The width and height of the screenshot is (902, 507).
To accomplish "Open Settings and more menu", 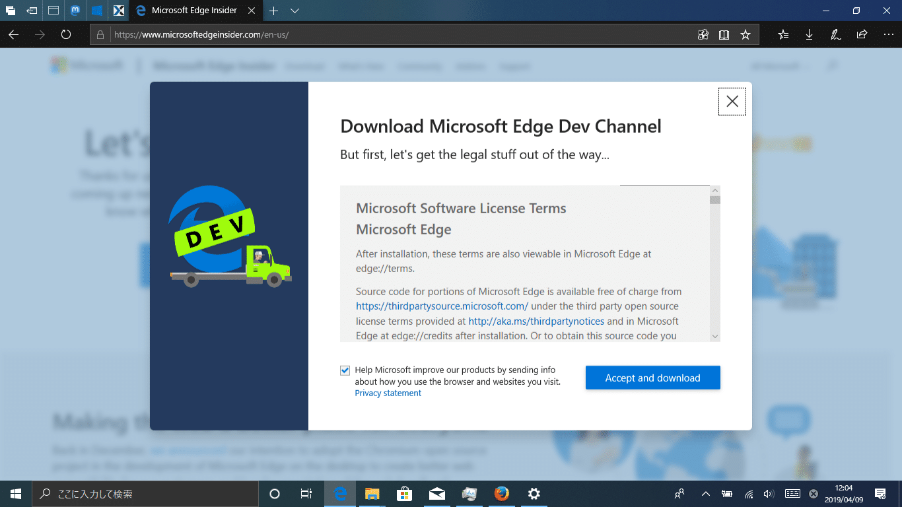I will point(888,35).
